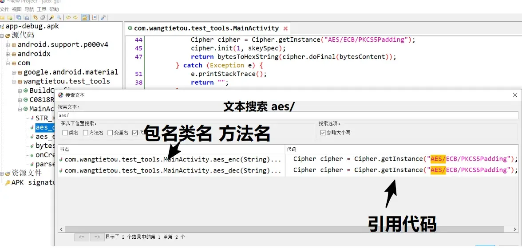Toggle the code search checkbox after 变量名
The image size is (522, 248).
click(x=135, y=133)
